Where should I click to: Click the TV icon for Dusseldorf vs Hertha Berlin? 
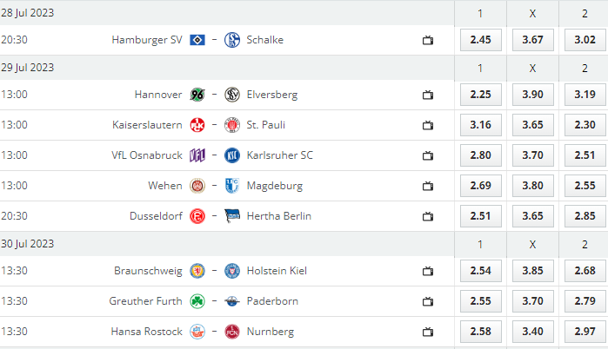[428, 217]
